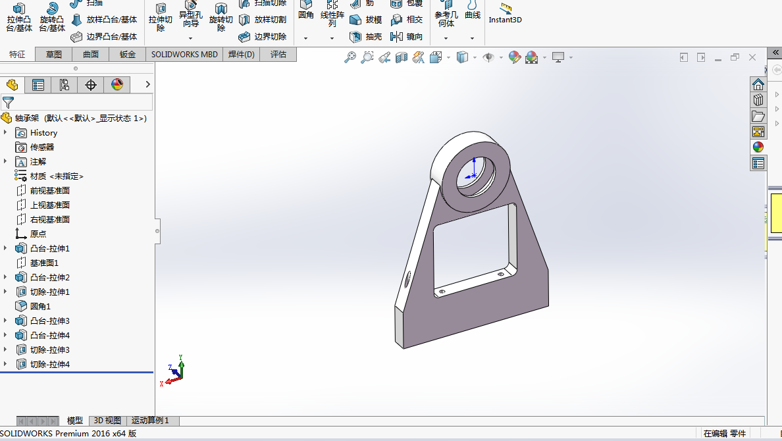Viewport: 782px width, 441px height.
Task: Open the FeatureManager design tree tab
Action: (12, 85)
